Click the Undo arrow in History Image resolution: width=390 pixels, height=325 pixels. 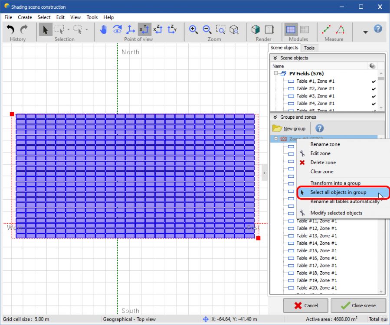(11, 29)
